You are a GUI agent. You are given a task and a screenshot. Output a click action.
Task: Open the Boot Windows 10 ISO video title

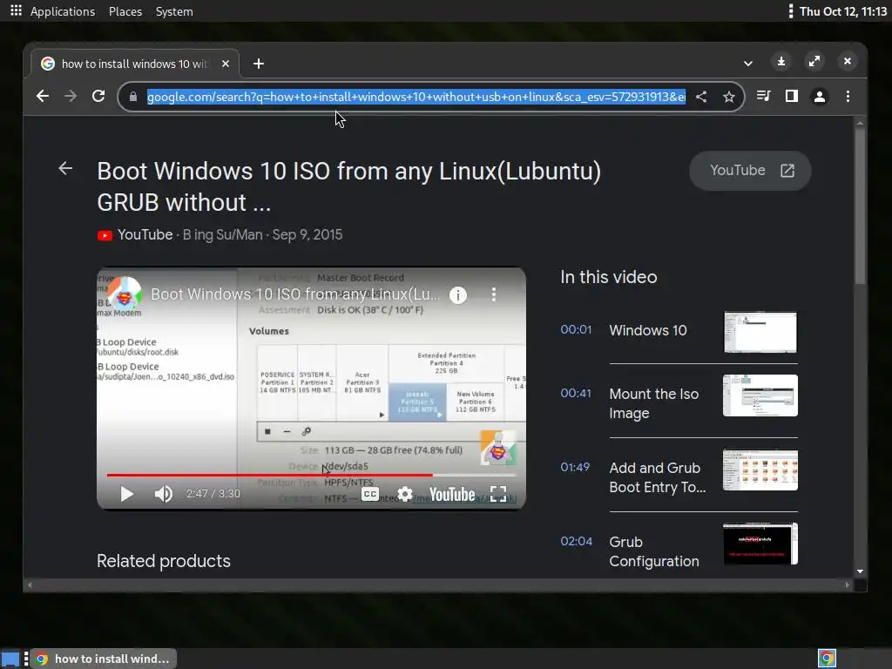[x=348, y=186]
